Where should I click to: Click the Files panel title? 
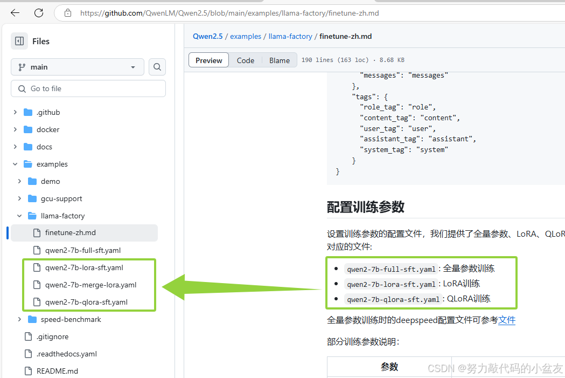(x=41, y=41)
